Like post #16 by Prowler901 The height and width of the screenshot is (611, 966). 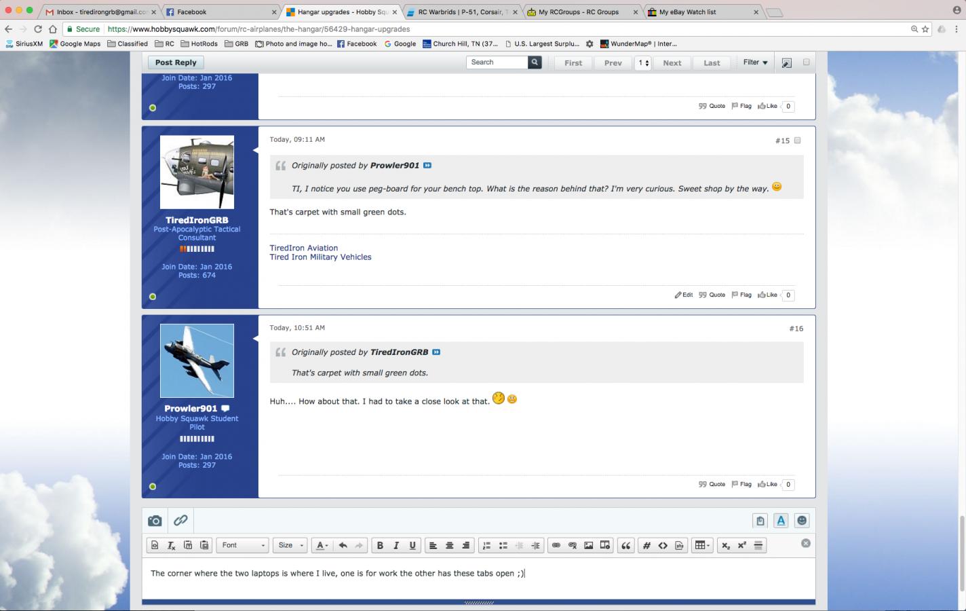[x=767, y=484]
